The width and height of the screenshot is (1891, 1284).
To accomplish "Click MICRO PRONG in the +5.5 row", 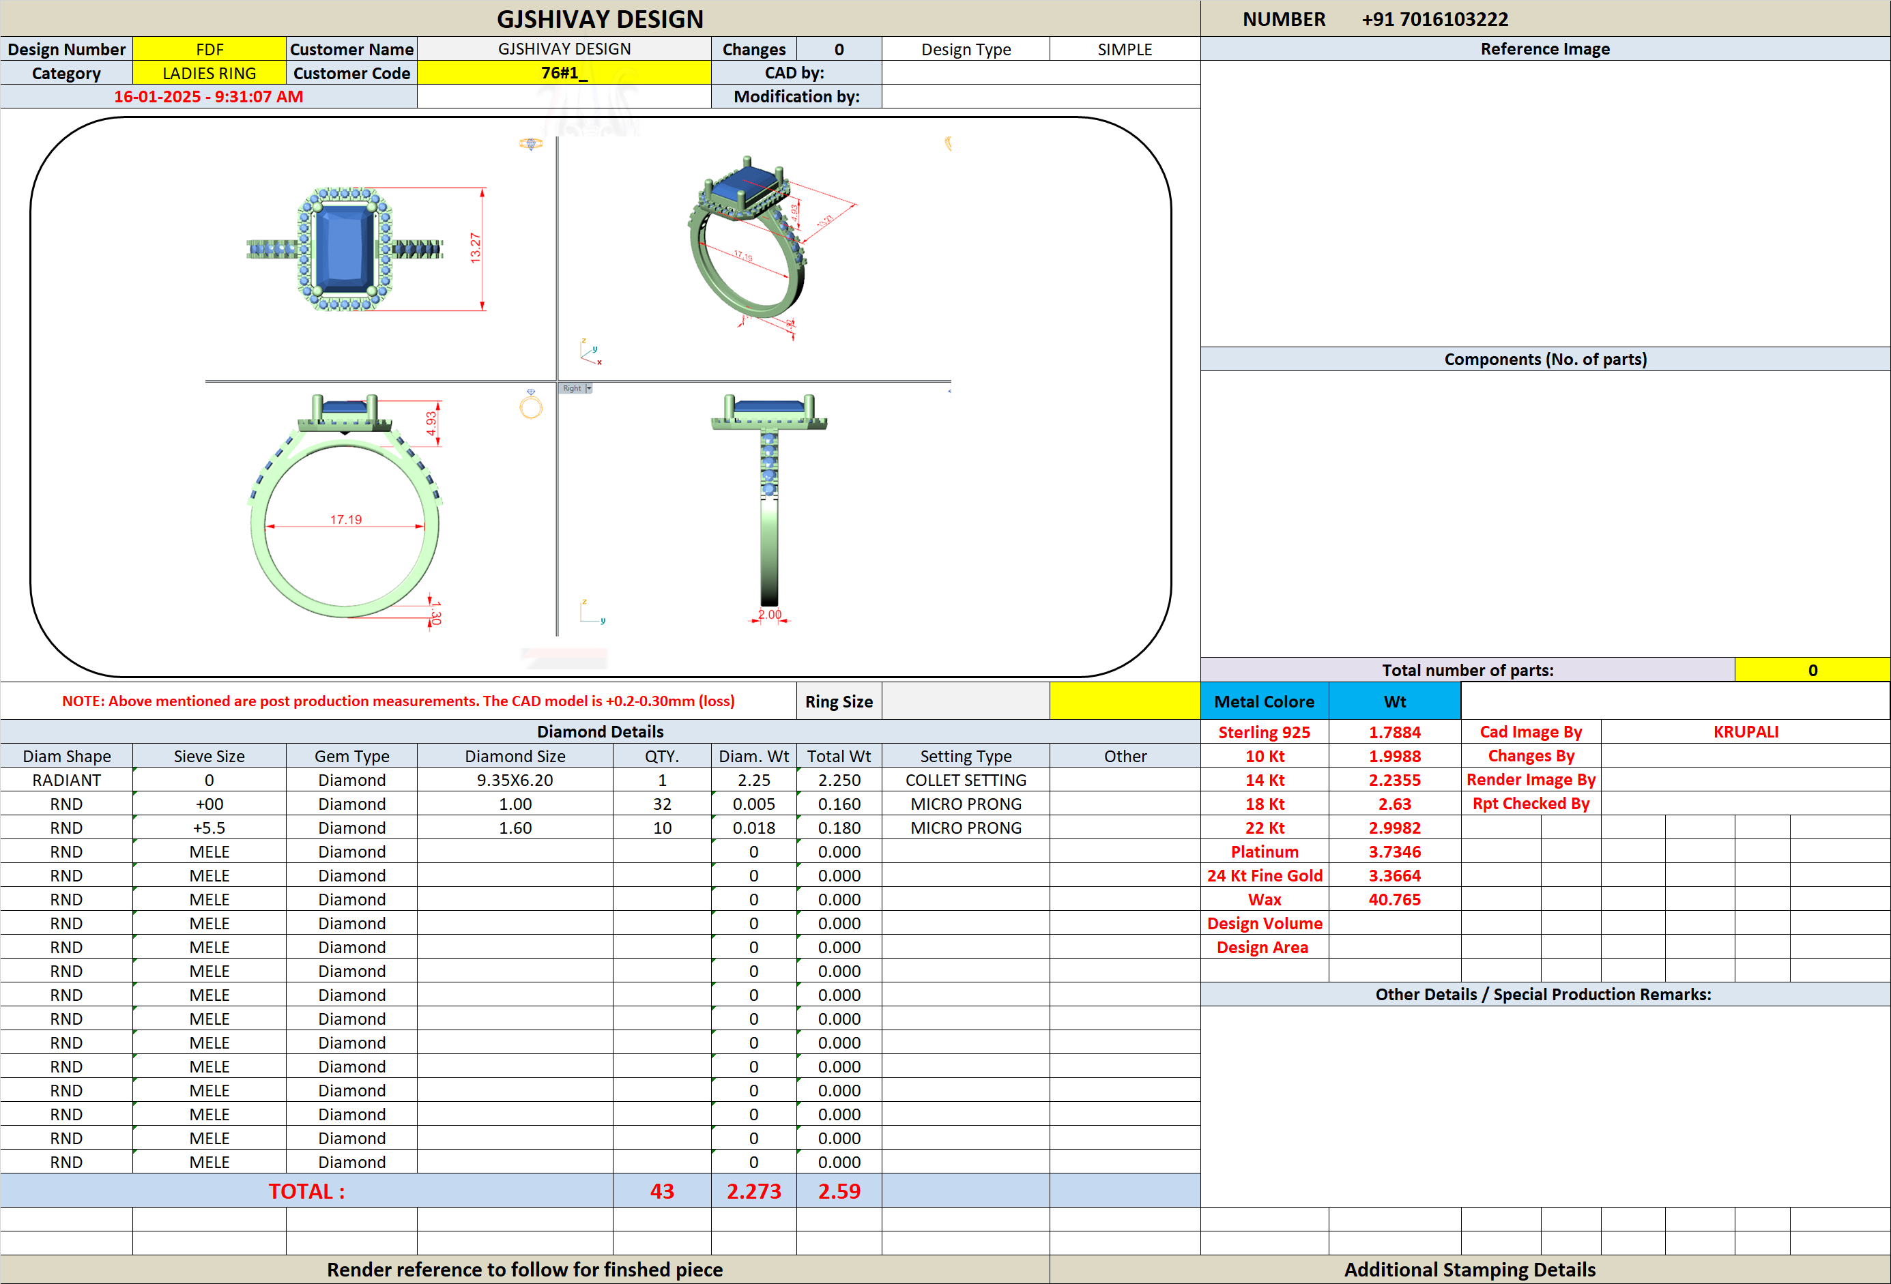I will click(966, 828).
